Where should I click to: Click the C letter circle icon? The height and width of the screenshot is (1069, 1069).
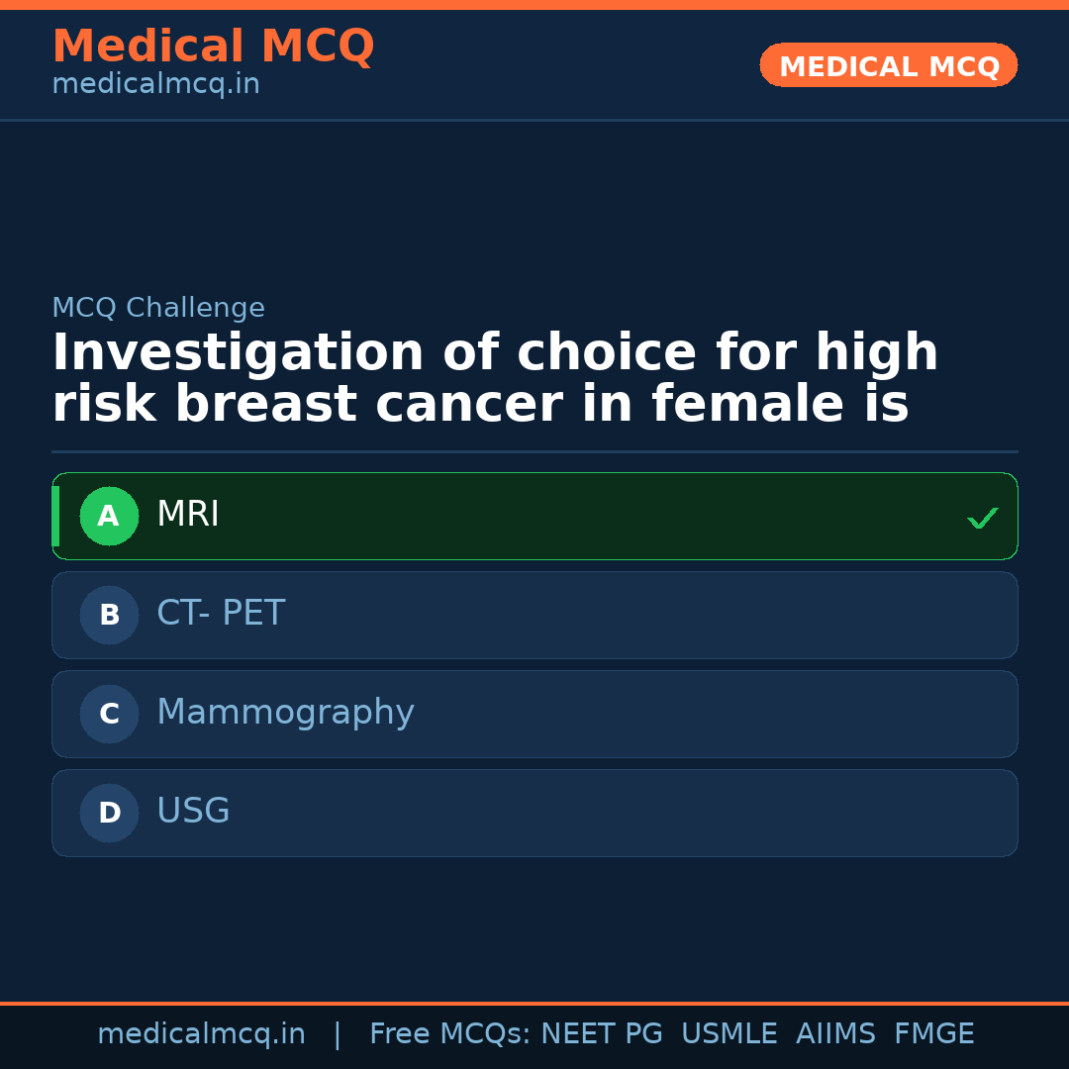pyautogui.click(x=109, y=714)
